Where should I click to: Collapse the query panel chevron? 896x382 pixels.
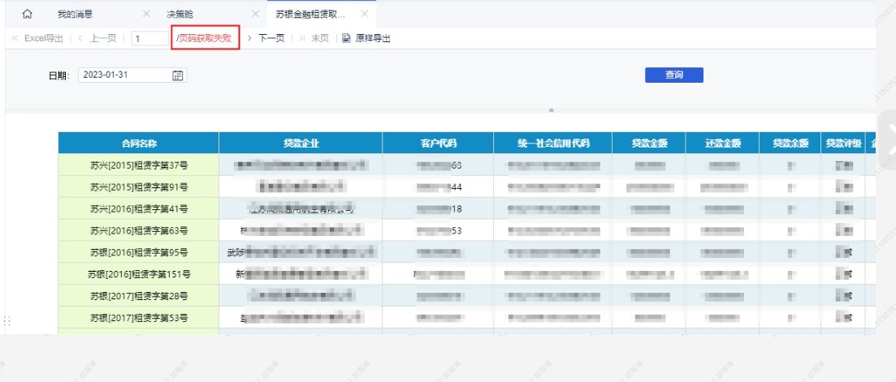552,110
